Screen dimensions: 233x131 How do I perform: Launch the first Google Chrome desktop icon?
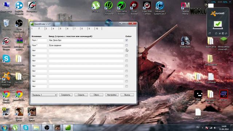[x=6, y=97]
